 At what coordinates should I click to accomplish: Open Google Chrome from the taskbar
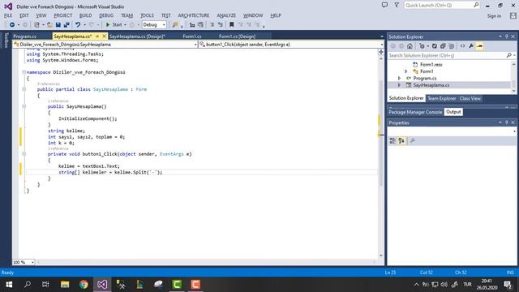84,285
